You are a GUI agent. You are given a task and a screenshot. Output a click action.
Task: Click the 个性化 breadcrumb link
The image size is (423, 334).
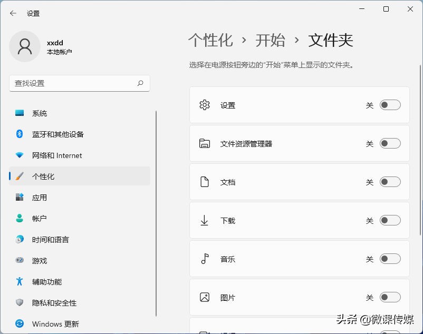210,41
